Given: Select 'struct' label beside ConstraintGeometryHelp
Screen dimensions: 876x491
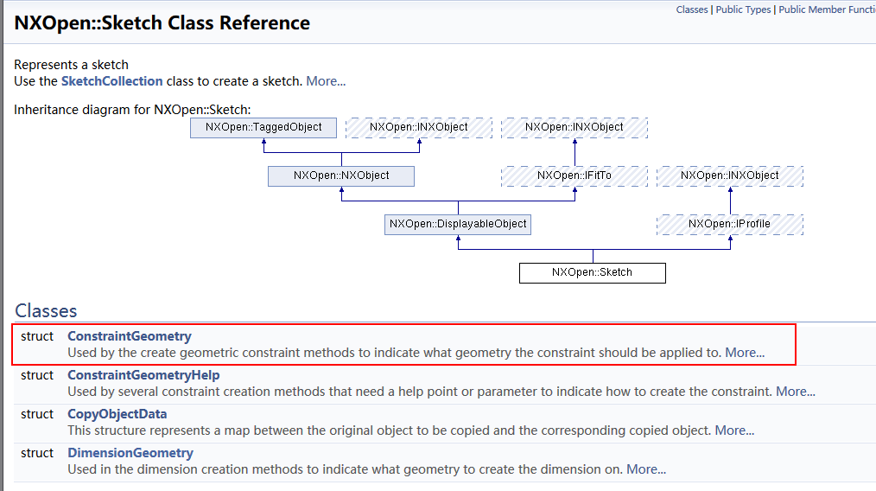Looking at the screenshot, I should coord(37,375).
